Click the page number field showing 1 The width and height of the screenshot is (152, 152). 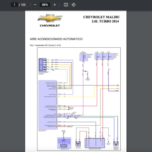coord(15,5)
